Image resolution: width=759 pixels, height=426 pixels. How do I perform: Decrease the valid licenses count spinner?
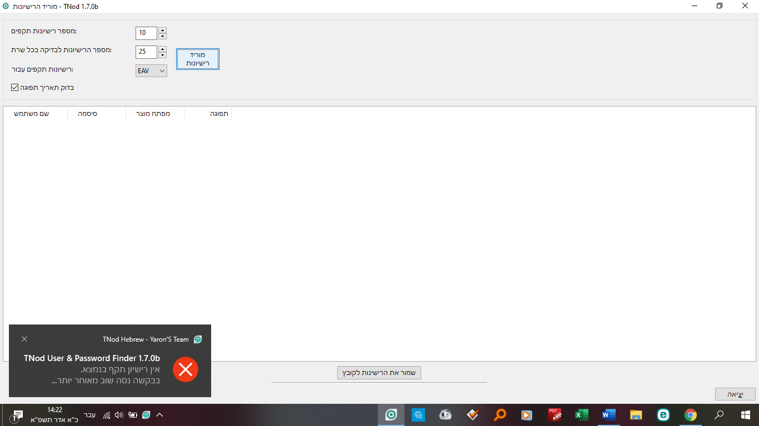pyautogui.click(x=162, y=36)
